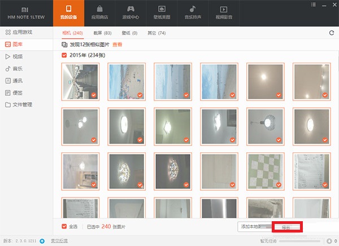Deselect the first photo thumbnail's checkmark
The width and height of the screenshot is (339, 246).
(x=93, y=95)
